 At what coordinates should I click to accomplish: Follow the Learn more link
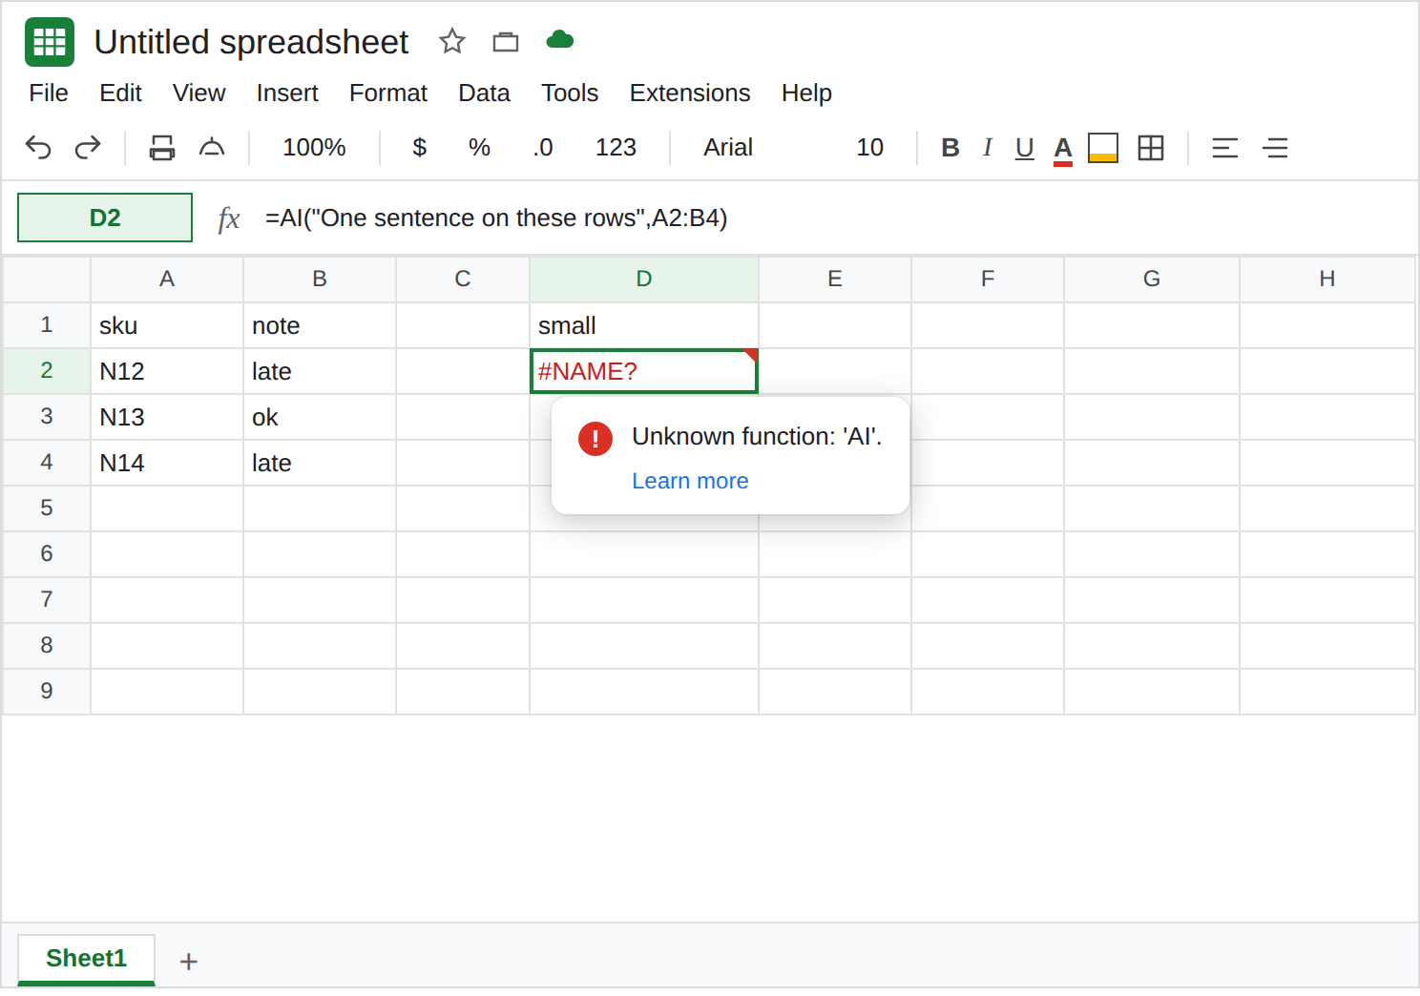pos(690,481)
